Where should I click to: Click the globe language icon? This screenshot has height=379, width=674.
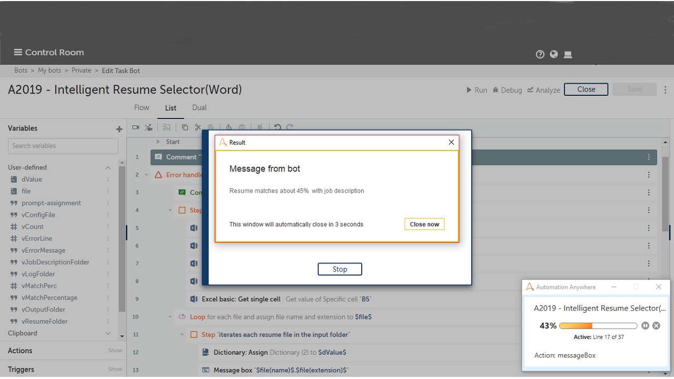click(553, 54)
